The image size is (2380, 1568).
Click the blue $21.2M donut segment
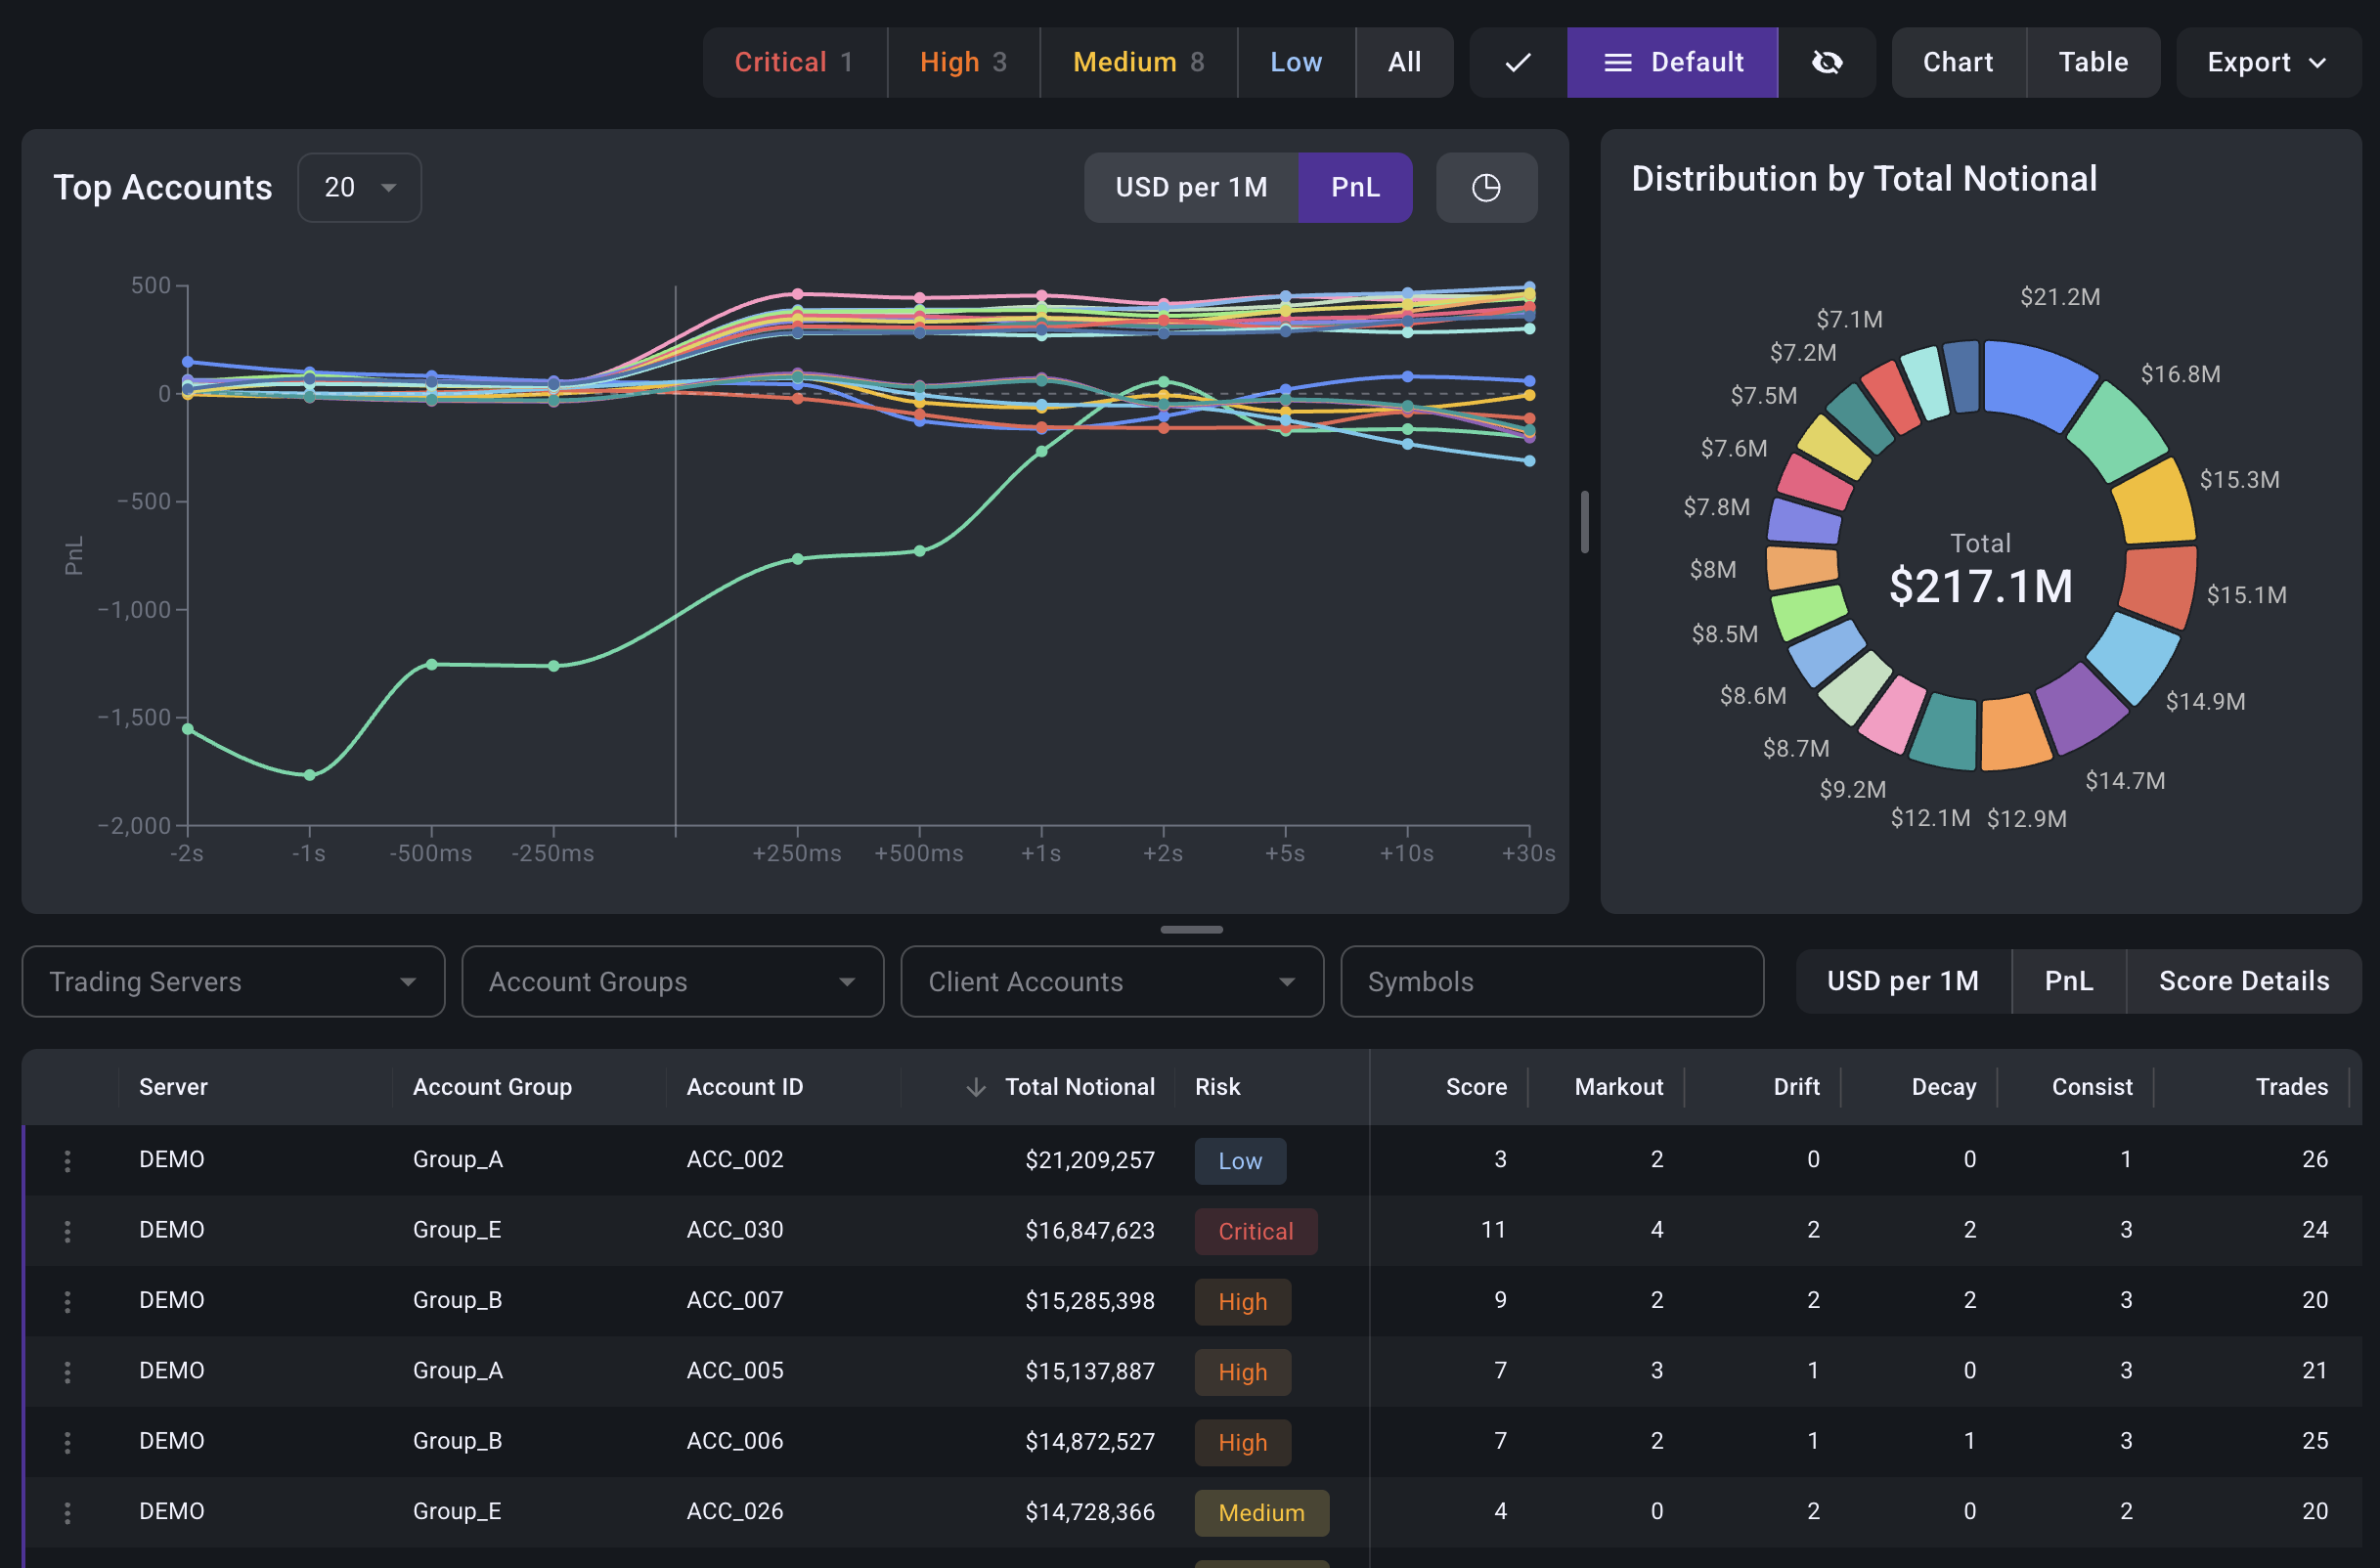[x=2035, y=383]
